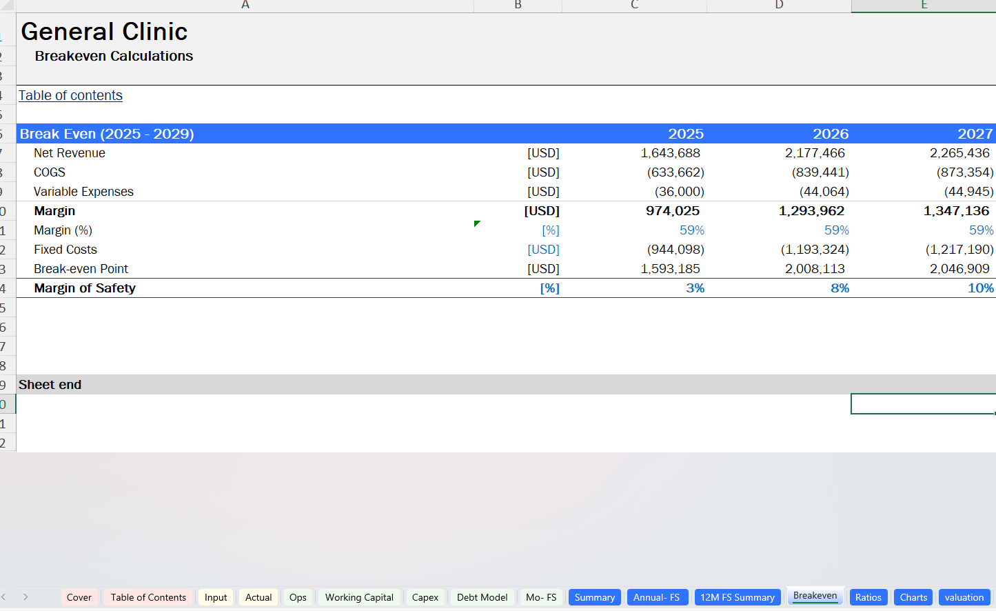The width and height of the screenshot is (996, 611).
Task: Open the Table of contents hyperlink
Action: [x=70, y=96]
